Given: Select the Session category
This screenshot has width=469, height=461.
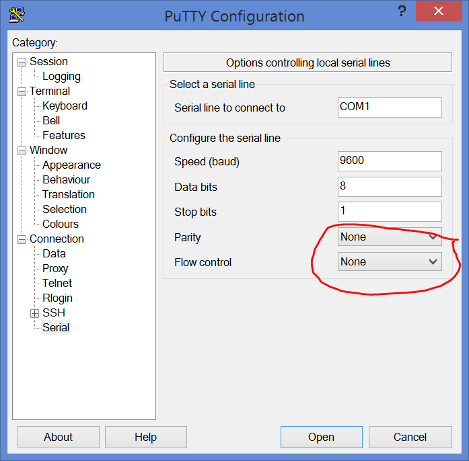Looking at the screenshot, I should click(48, 62).
